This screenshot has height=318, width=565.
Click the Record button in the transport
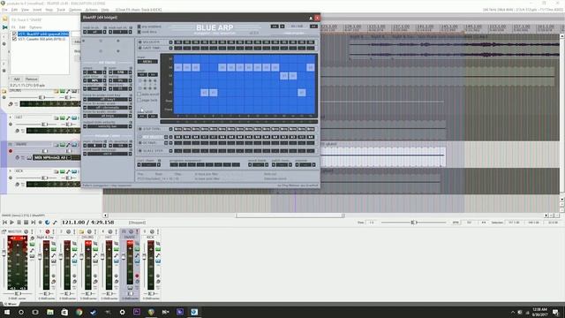pyautogui.click(x=41, y=223)
